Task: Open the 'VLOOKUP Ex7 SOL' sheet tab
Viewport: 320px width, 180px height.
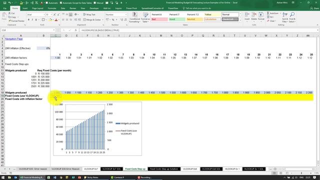Action: (111, 169)
